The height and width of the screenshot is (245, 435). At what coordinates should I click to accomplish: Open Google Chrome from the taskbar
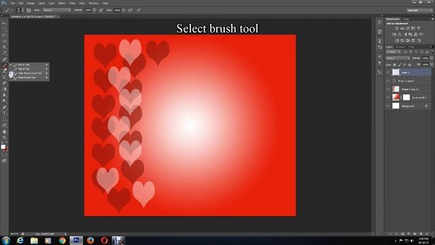[x=62, y=240]
